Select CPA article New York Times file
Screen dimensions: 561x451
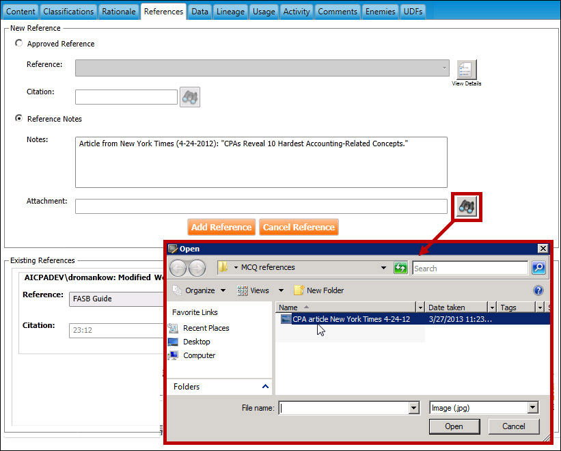[x=351, y=319]
